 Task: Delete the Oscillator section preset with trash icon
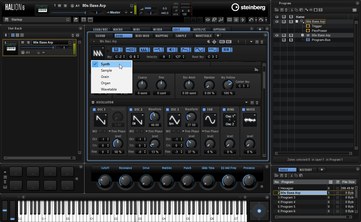click(x=257, y=103)
